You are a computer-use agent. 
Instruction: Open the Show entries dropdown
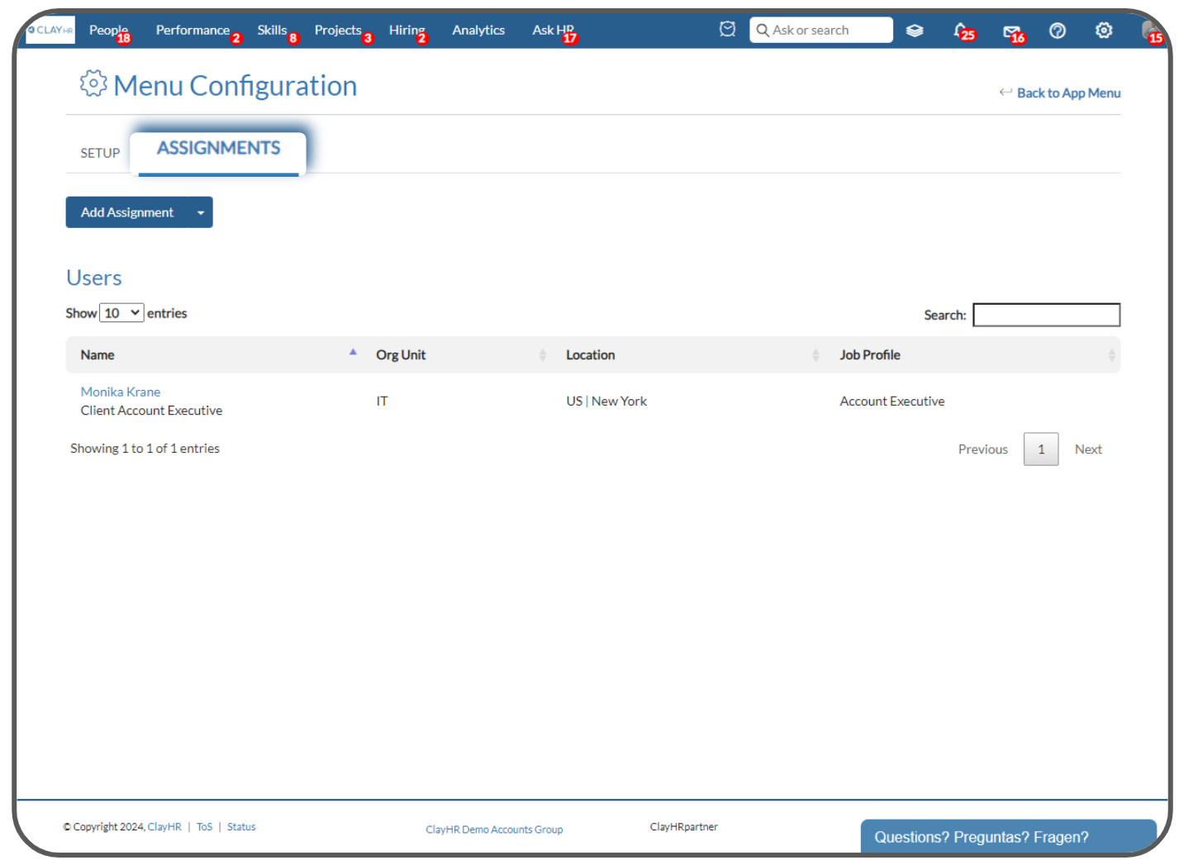[121, 312]
